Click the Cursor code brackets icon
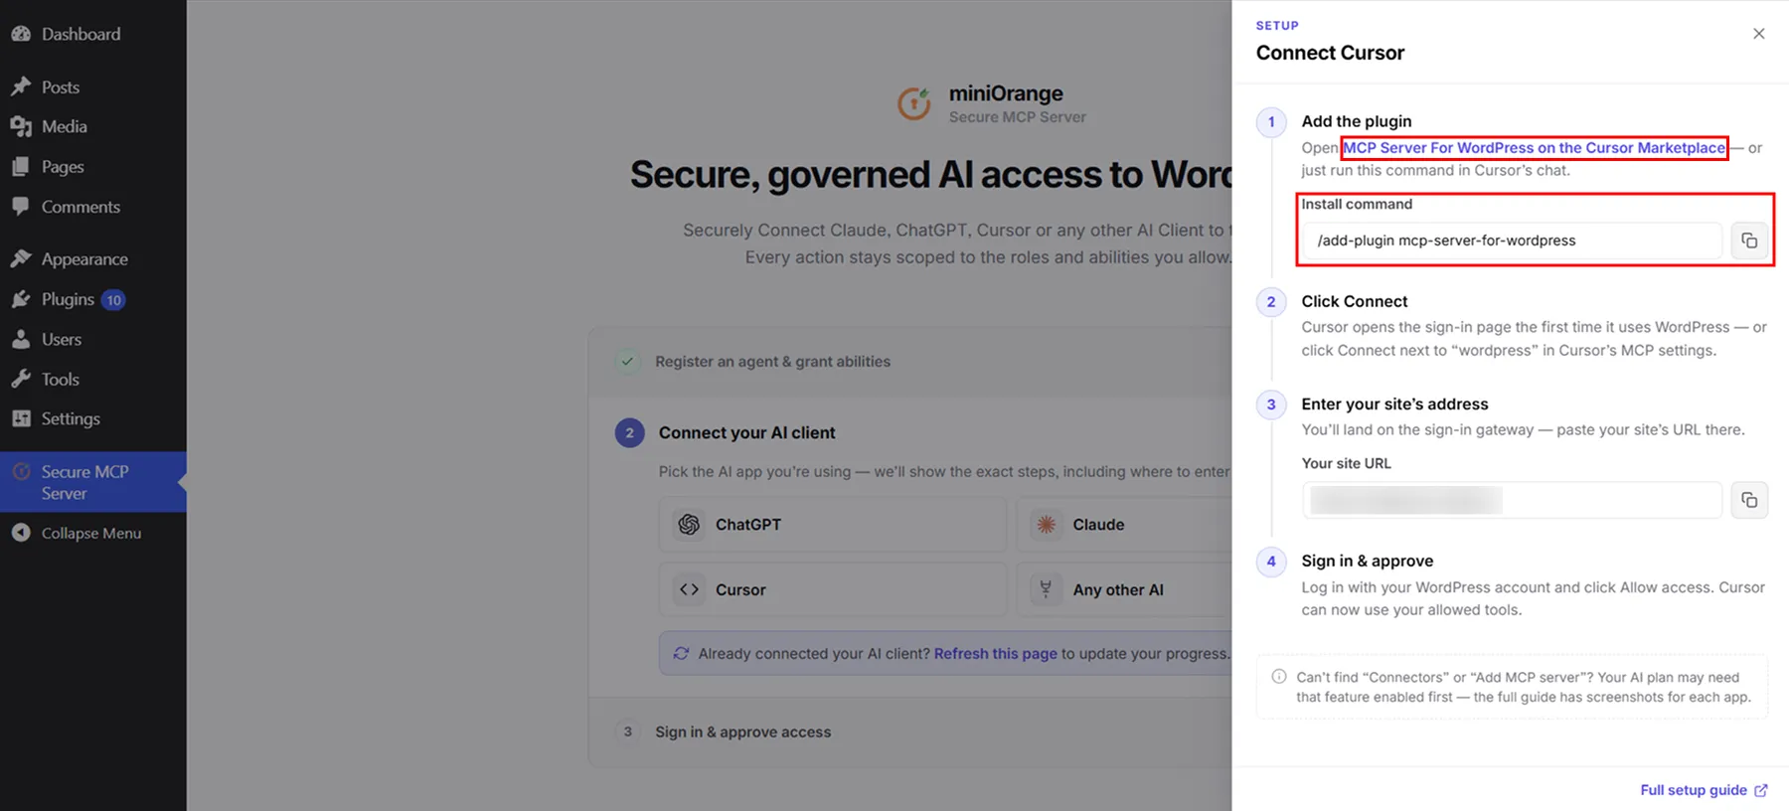The width and height of the screenshot is (1789, 811). [x=689, y=589]
